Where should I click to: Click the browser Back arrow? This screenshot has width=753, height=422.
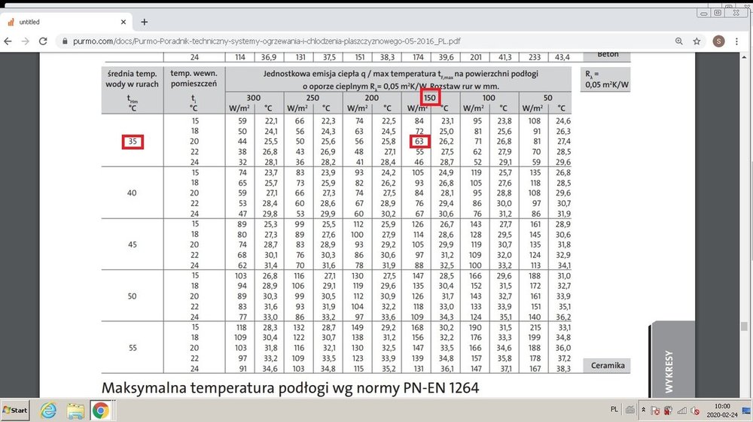pyautogui.click(x=8, y=41)
